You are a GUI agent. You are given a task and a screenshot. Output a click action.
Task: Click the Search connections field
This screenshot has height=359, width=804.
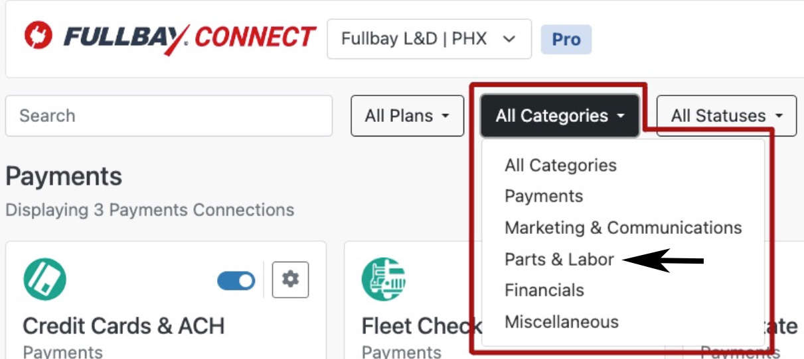[169, 116]
